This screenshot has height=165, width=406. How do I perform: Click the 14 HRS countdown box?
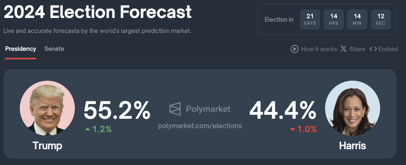click(334, 19)
